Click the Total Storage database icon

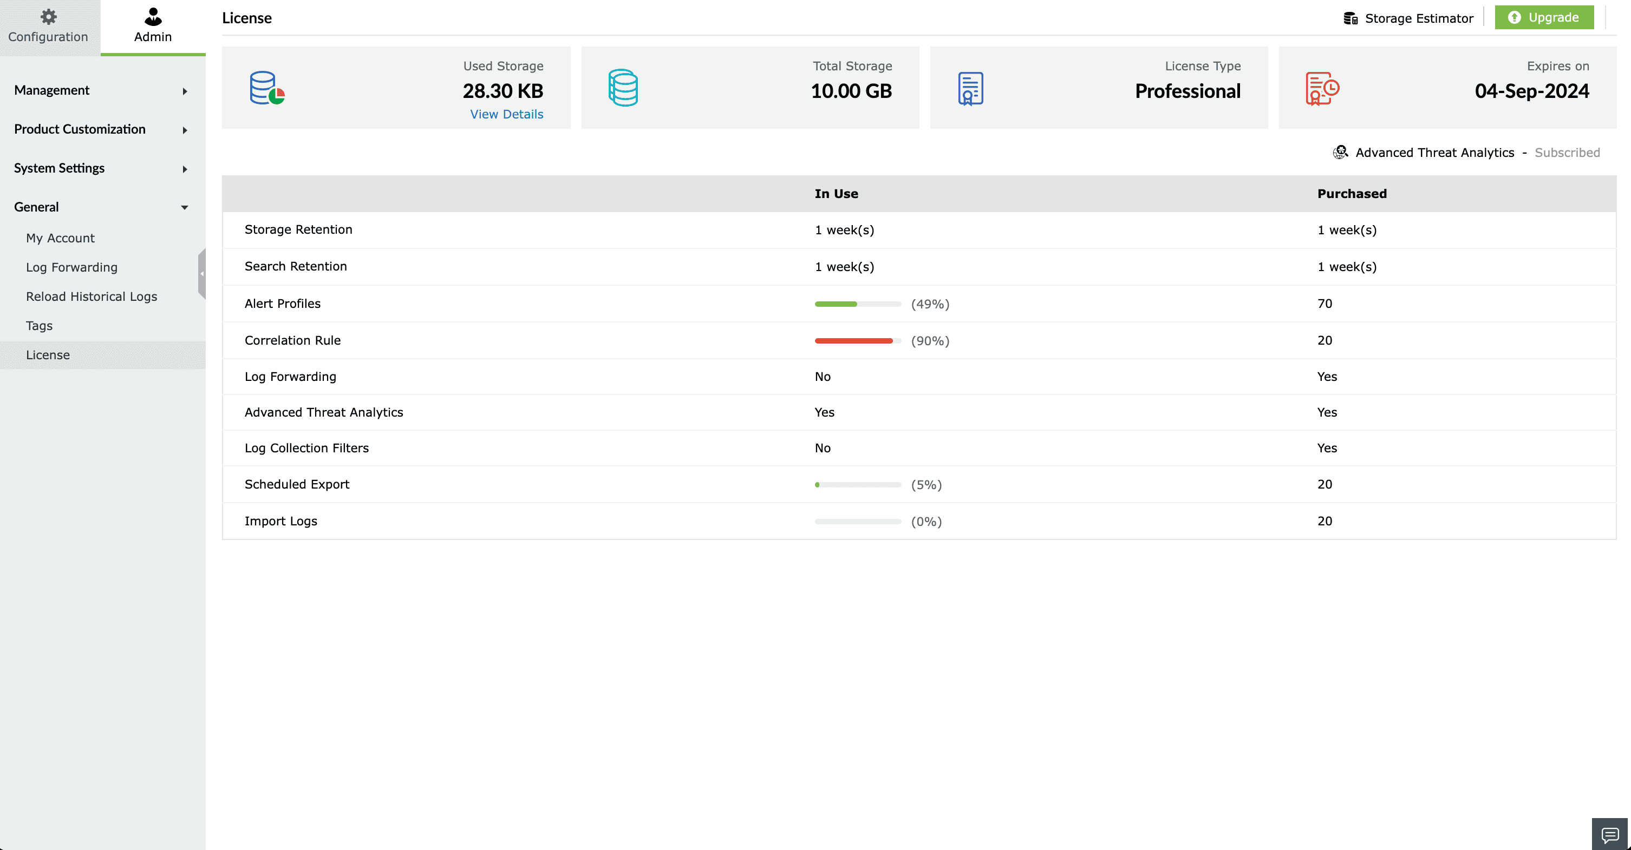(x=623, y=88)
